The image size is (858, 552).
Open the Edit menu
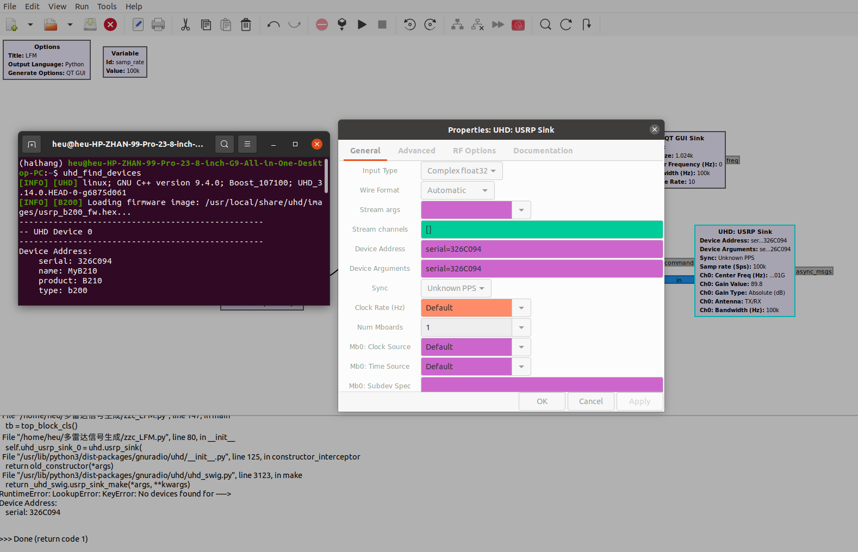[x=32, y=7]
